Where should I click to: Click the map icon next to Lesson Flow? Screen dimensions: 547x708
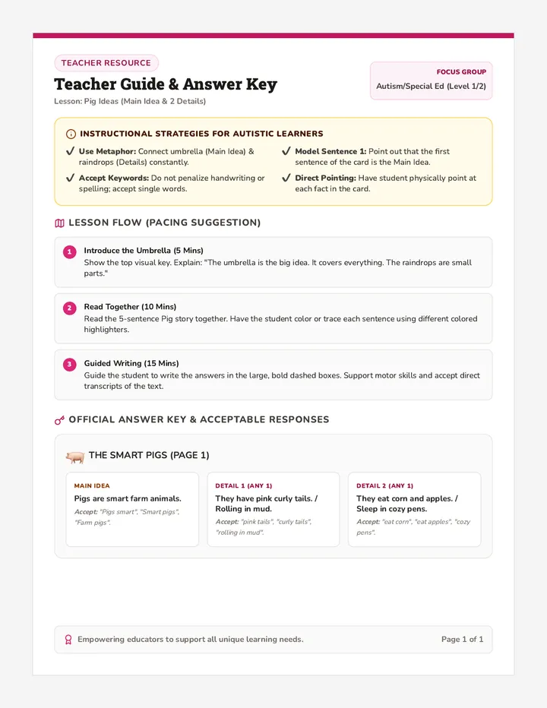(59, 223)
